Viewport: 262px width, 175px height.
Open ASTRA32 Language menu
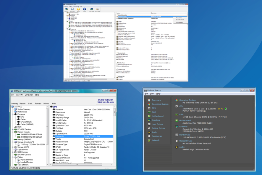click(29, 95)
